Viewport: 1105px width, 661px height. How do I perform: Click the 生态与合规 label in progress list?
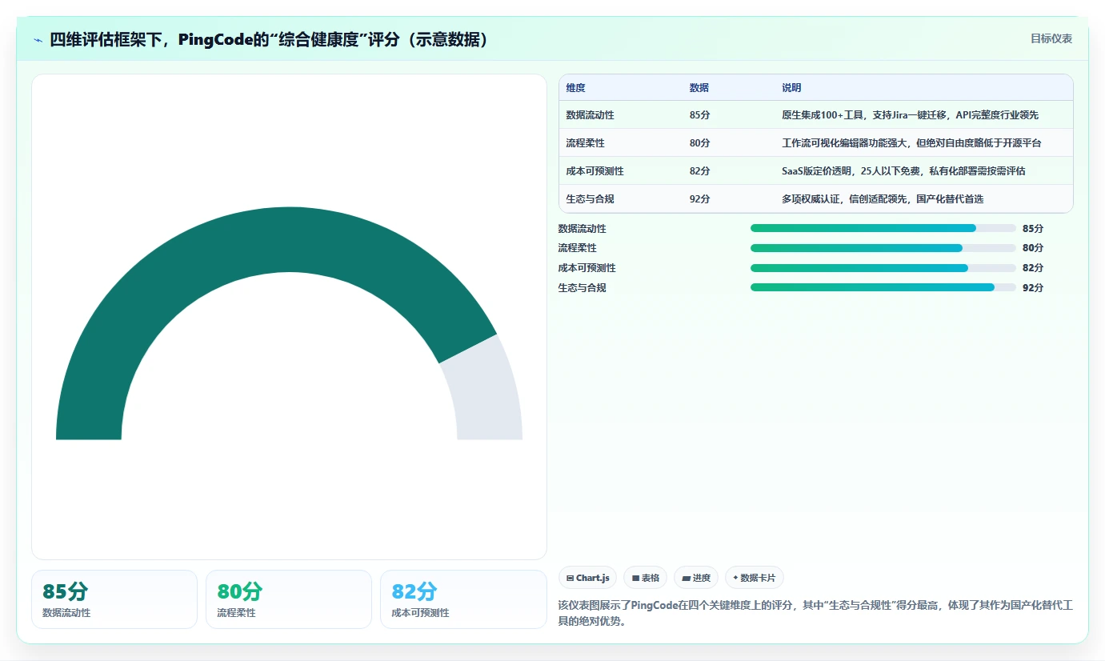[x=582, y=287]
